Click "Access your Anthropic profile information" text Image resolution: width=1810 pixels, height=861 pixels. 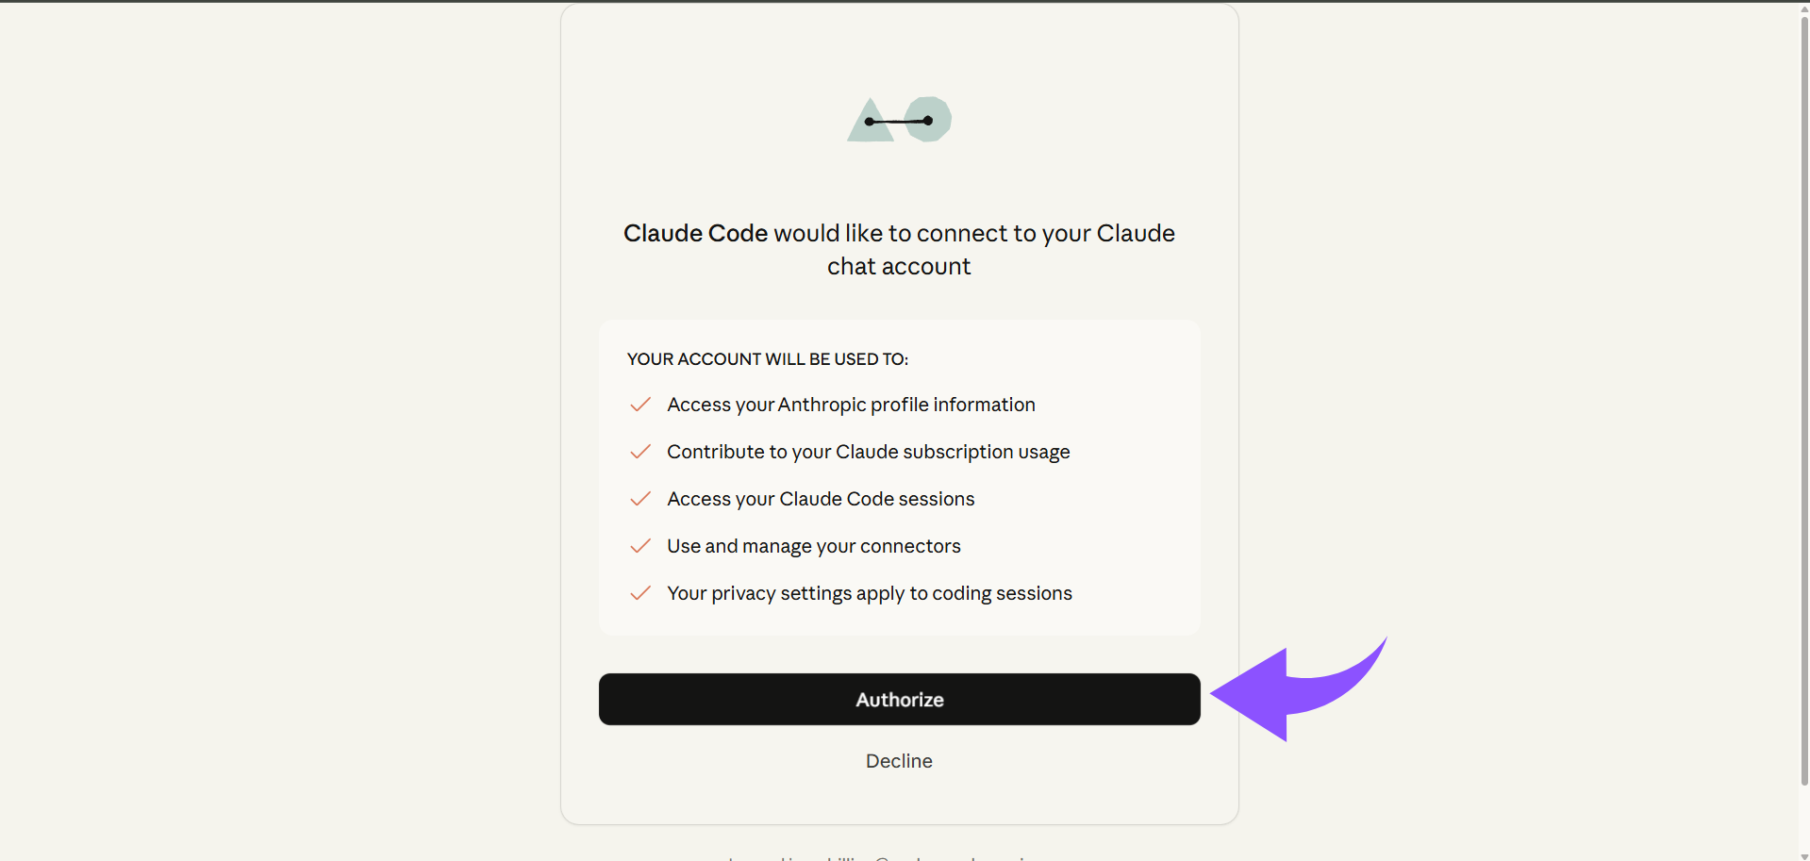pyautogui.click(x=851, y=405)
